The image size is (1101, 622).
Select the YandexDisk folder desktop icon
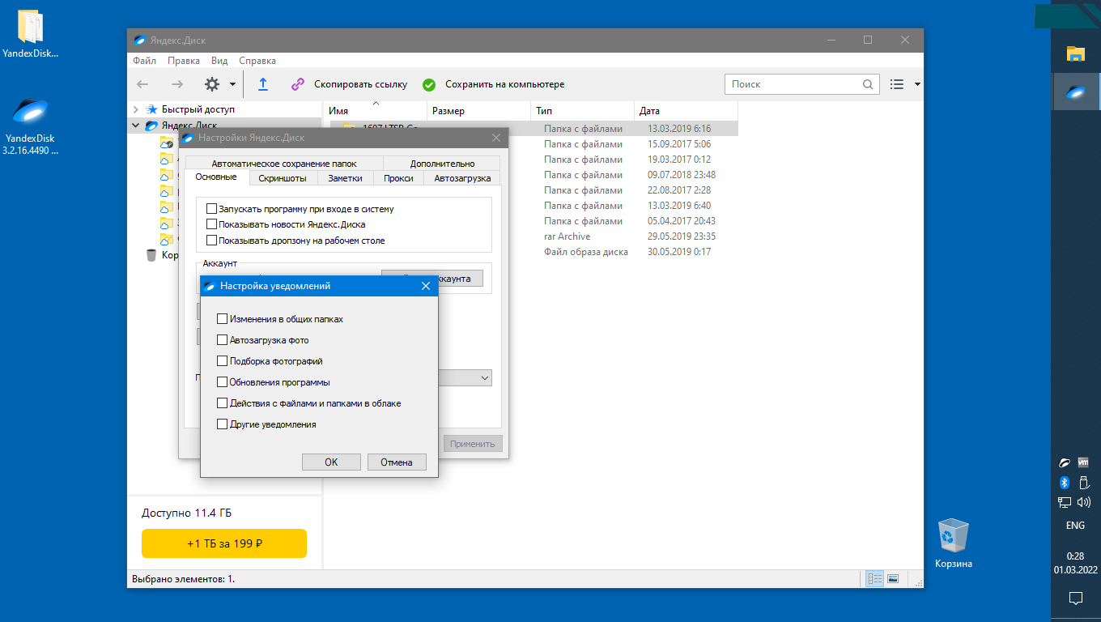[31, 36]
